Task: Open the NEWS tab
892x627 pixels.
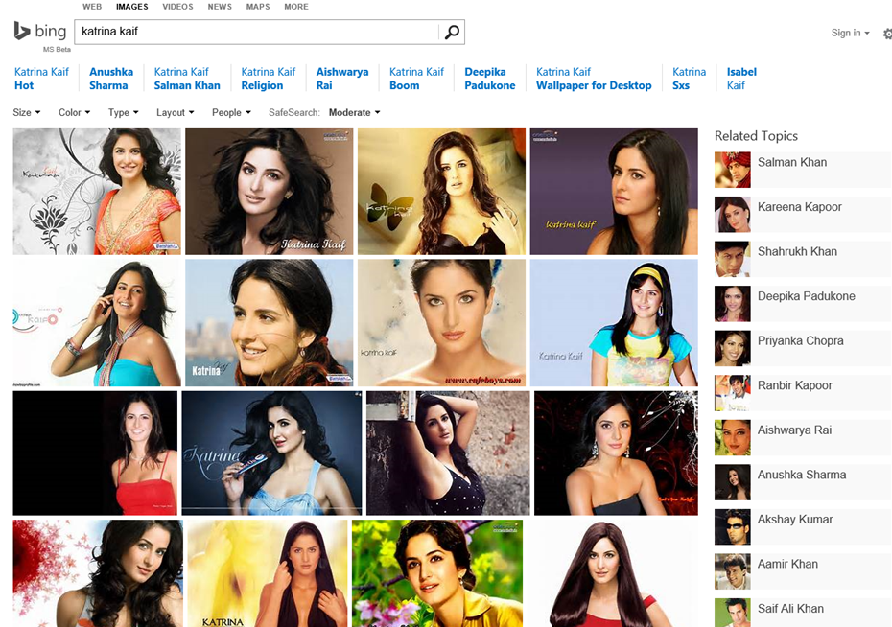Action: 220,7
